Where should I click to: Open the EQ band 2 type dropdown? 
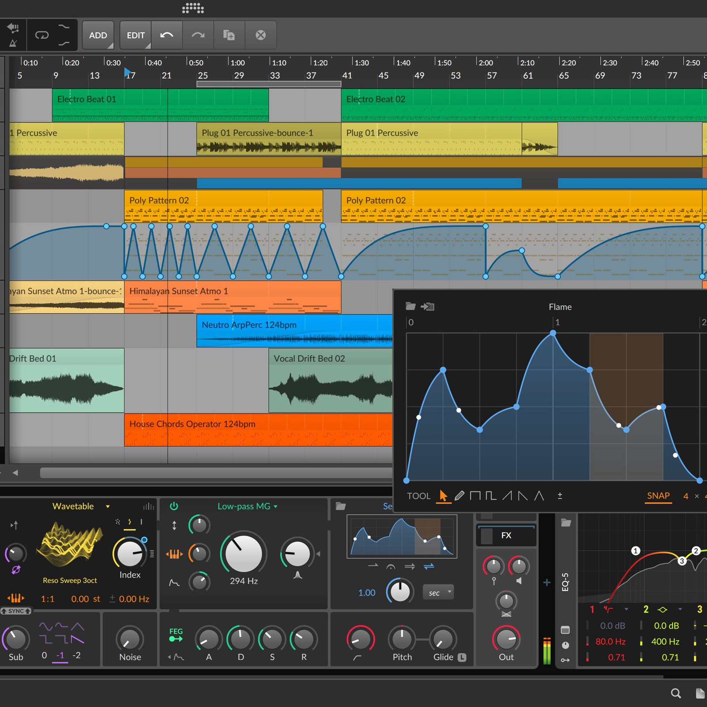tap(680, 609)
